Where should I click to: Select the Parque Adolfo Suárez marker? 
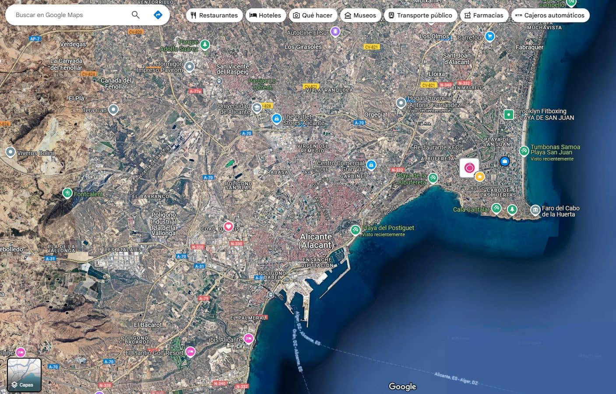point(205,44)
